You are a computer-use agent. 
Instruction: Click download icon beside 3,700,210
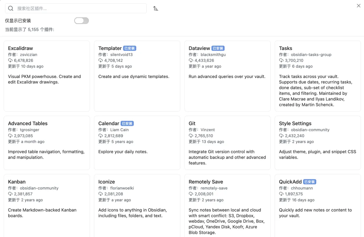tap(281, 60)
